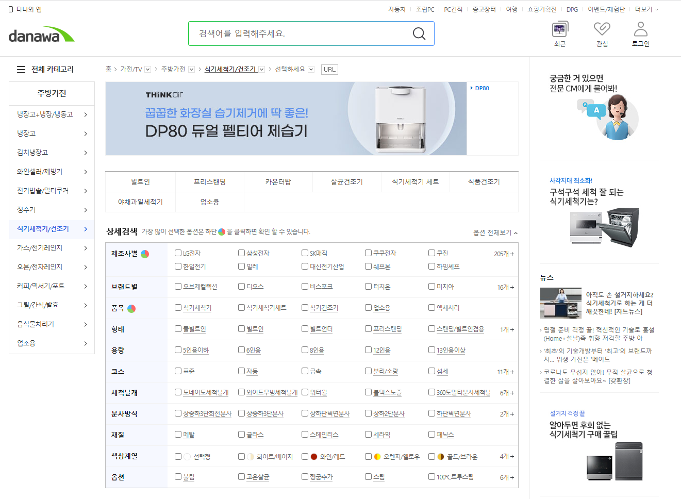This screenshot has height=499, width=681.
Task: Click the login (로그인) person icon
Action: (x=641, y=29)
